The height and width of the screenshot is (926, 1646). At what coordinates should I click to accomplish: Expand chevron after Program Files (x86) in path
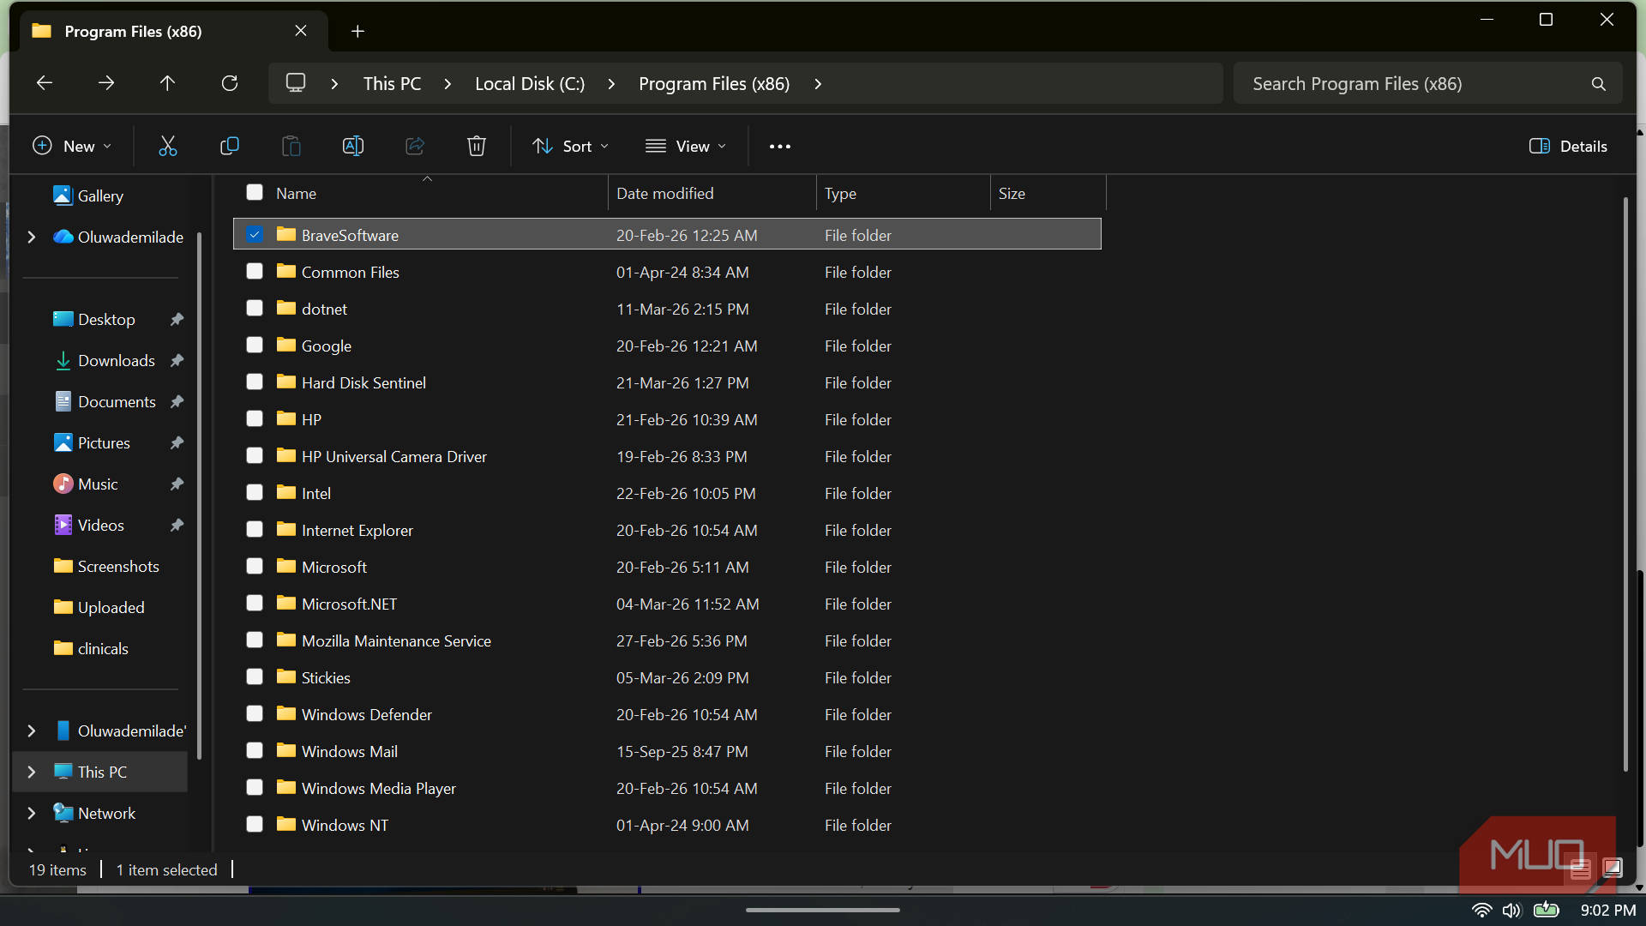(x=818, y=84)
